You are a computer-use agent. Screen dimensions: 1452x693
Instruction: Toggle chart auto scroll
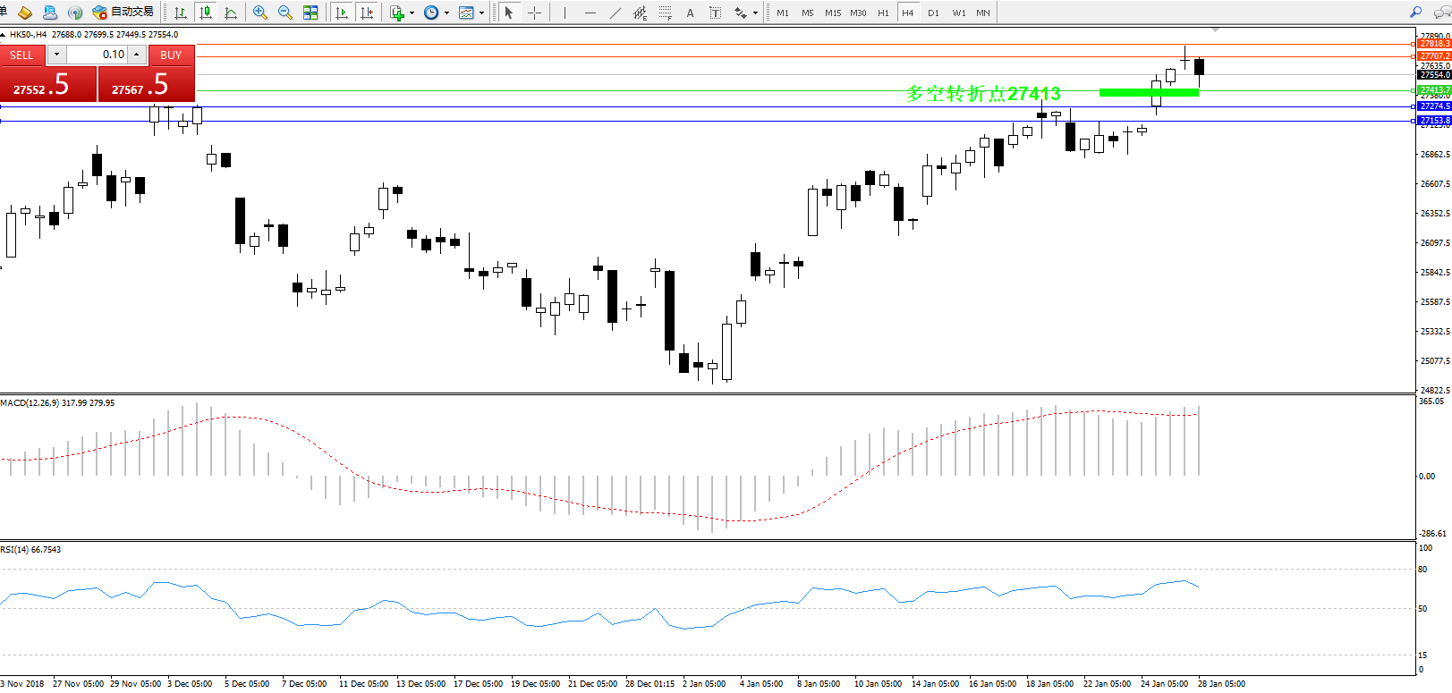[x=341, y=13]
